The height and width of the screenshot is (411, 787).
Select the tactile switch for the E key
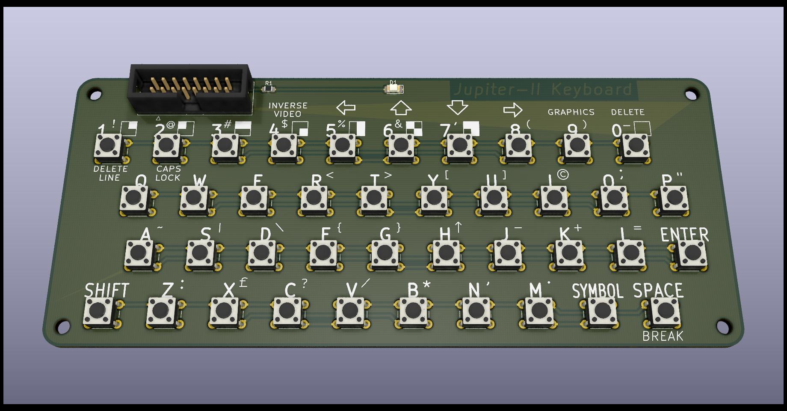click(x=255, y=200)
